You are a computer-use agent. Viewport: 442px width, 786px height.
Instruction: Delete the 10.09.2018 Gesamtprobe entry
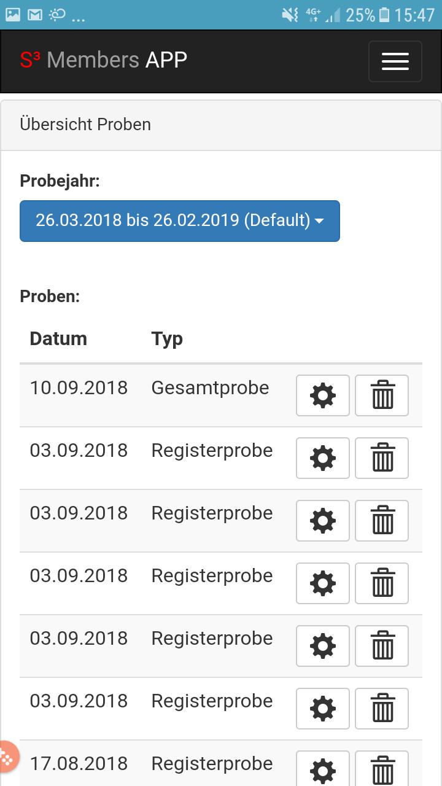382,395
